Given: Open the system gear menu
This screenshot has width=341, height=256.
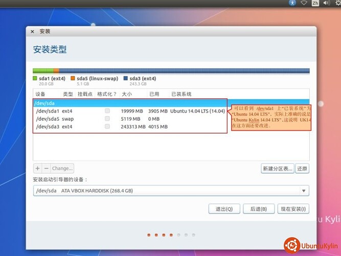Looking at the screenshot, I should point(339,3).
